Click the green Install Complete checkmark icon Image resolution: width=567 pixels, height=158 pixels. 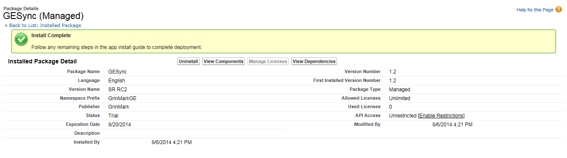click(21, 40)
